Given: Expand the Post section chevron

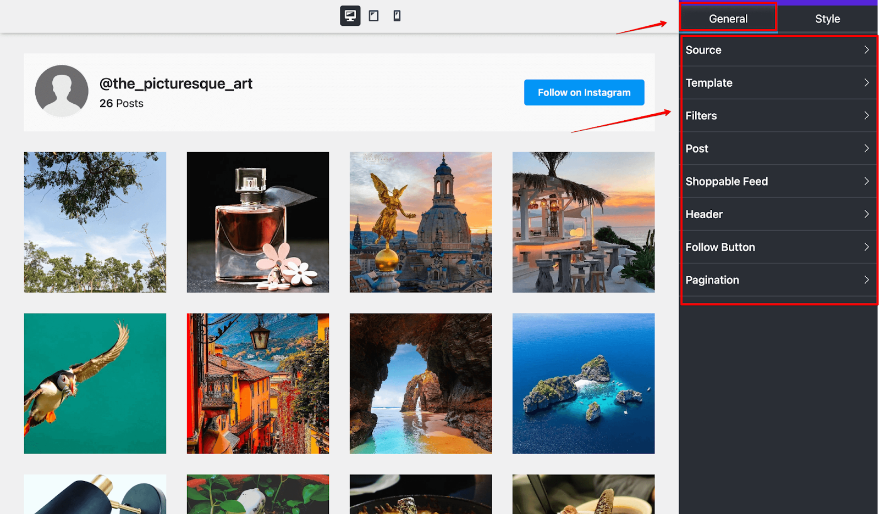Looking at the screenshot, I should 866,149.
